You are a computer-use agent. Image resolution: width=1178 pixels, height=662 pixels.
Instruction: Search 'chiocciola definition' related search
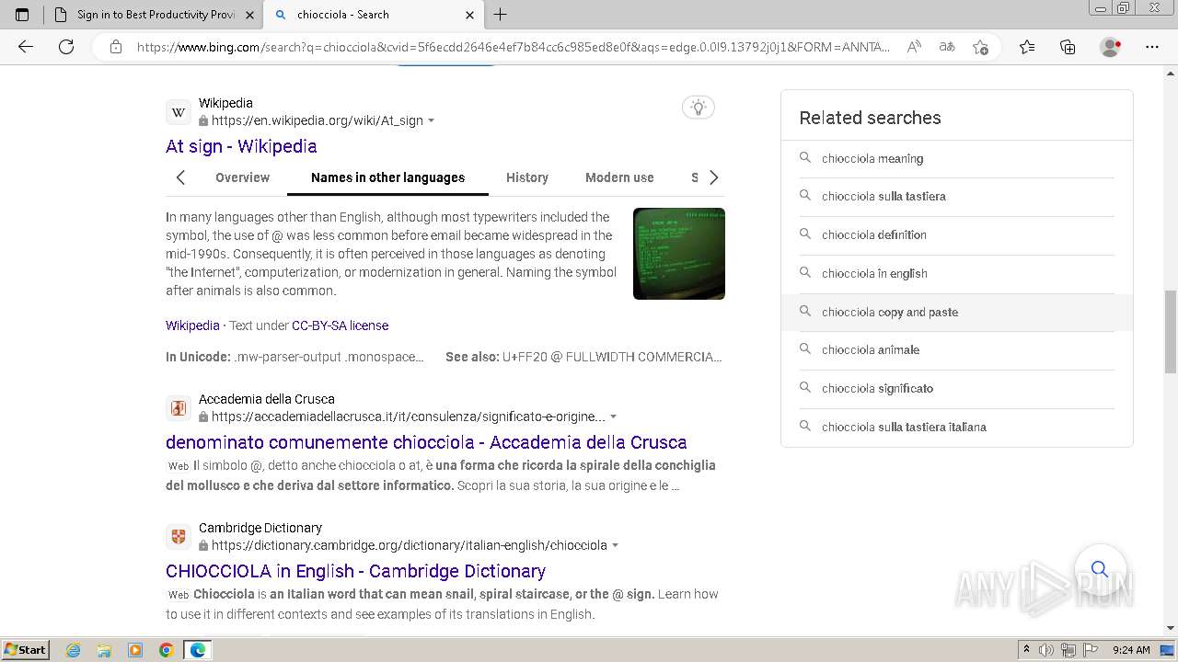[x=956, y=235]
